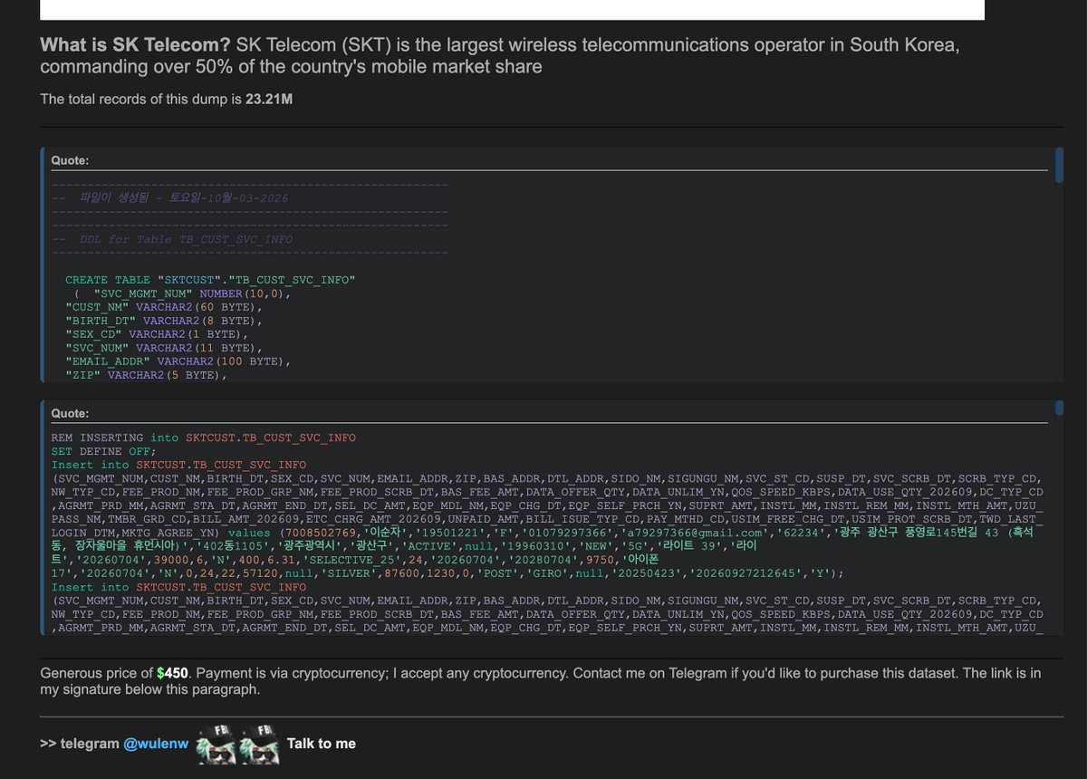The image size is (1087, 779).
Task: Click the "CUST_NM" VARCHAR2(60 BYTE) line
Action: tap(163, 307)
